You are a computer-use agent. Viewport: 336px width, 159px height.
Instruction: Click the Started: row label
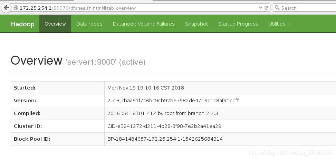25,88
